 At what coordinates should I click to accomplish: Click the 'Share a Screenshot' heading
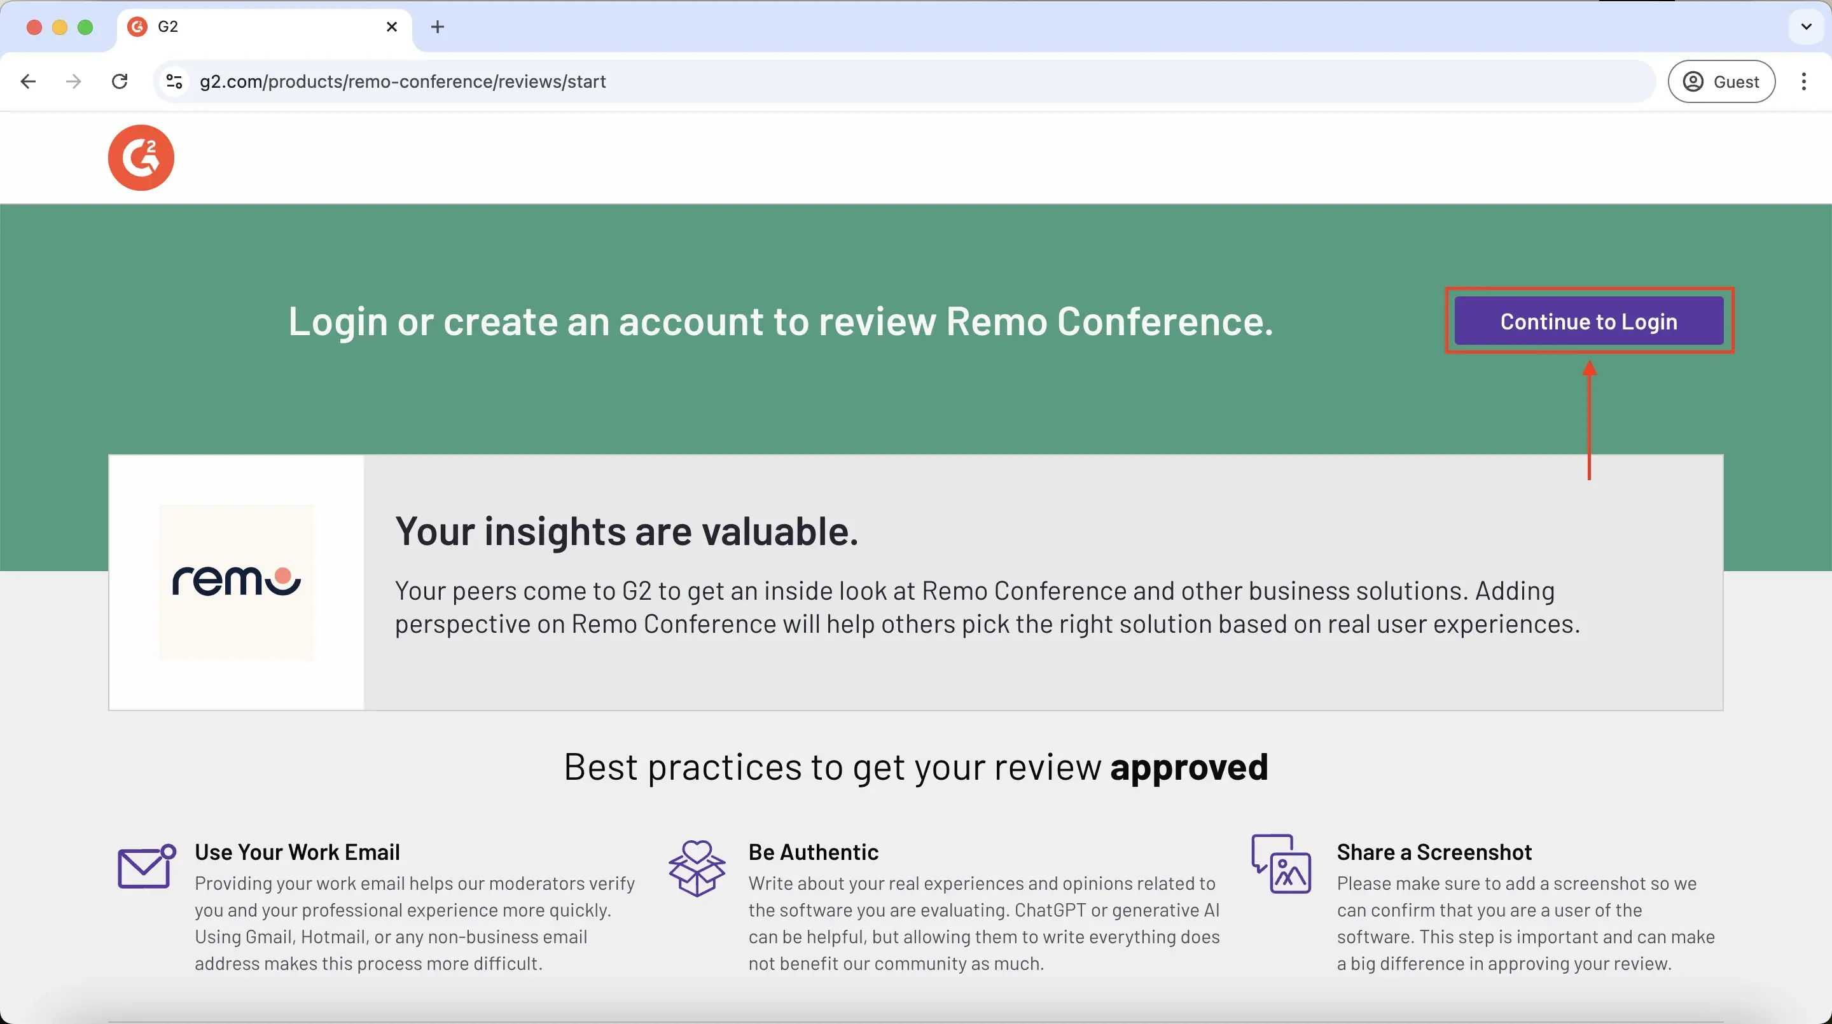[x=1434, y=852]
